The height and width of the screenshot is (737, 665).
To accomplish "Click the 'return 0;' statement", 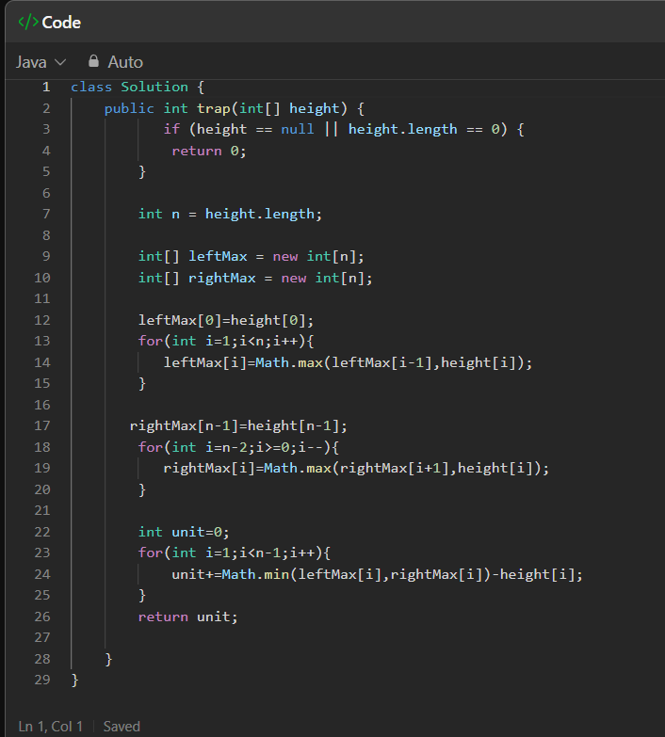I will coord(209,151).
